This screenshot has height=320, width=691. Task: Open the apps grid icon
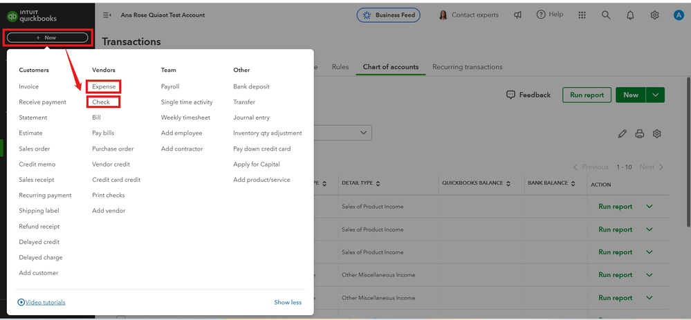582,15
